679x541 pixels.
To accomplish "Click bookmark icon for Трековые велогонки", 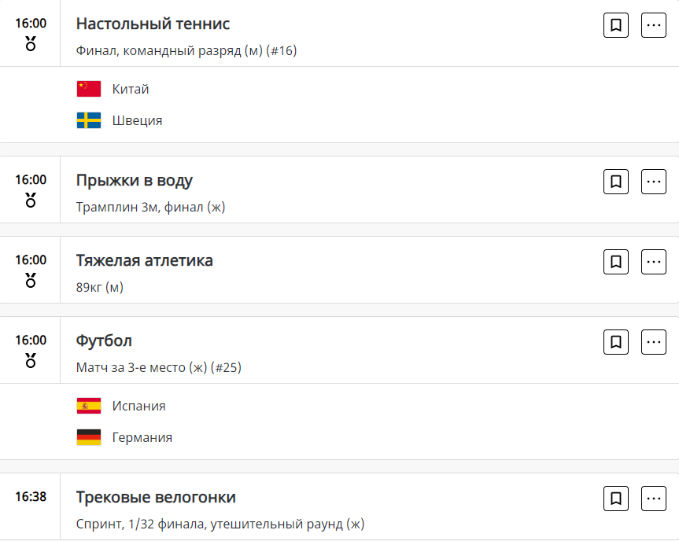I will coord(616,499).
